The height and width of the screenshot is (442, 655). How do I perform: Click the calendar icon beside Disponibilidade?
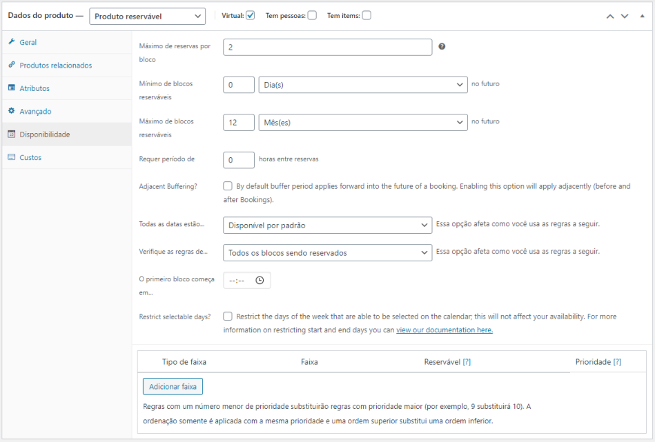[x=12, y=134]
